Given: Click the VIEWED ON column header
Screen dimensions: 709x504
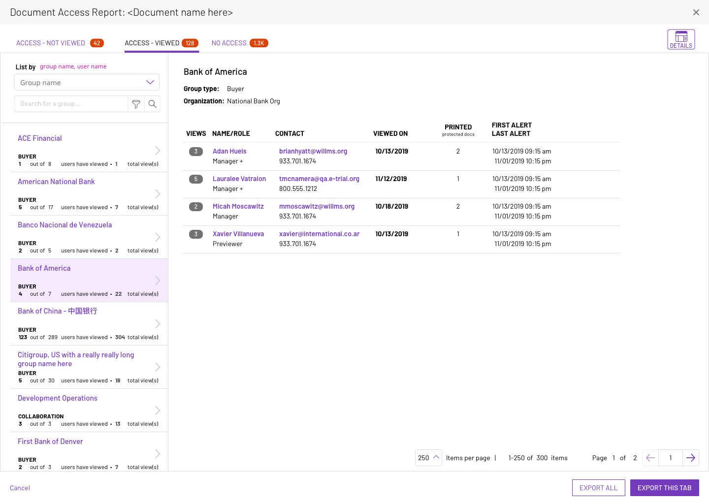Looking at the screenshot, I should (x=390, y=133).
